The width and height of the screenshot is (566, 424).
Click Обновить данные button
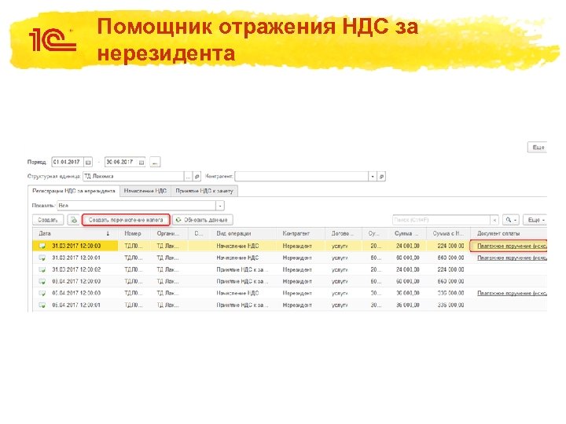point(203,220)
